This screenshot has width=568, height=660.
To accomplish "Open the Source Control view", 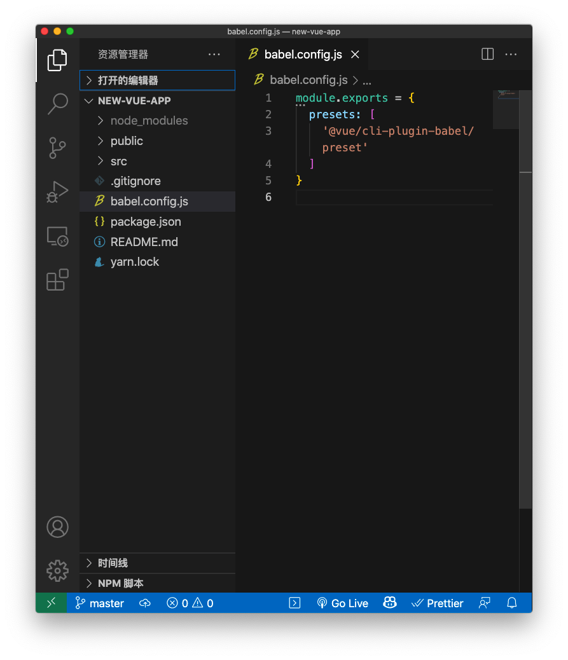I will 57,148.
